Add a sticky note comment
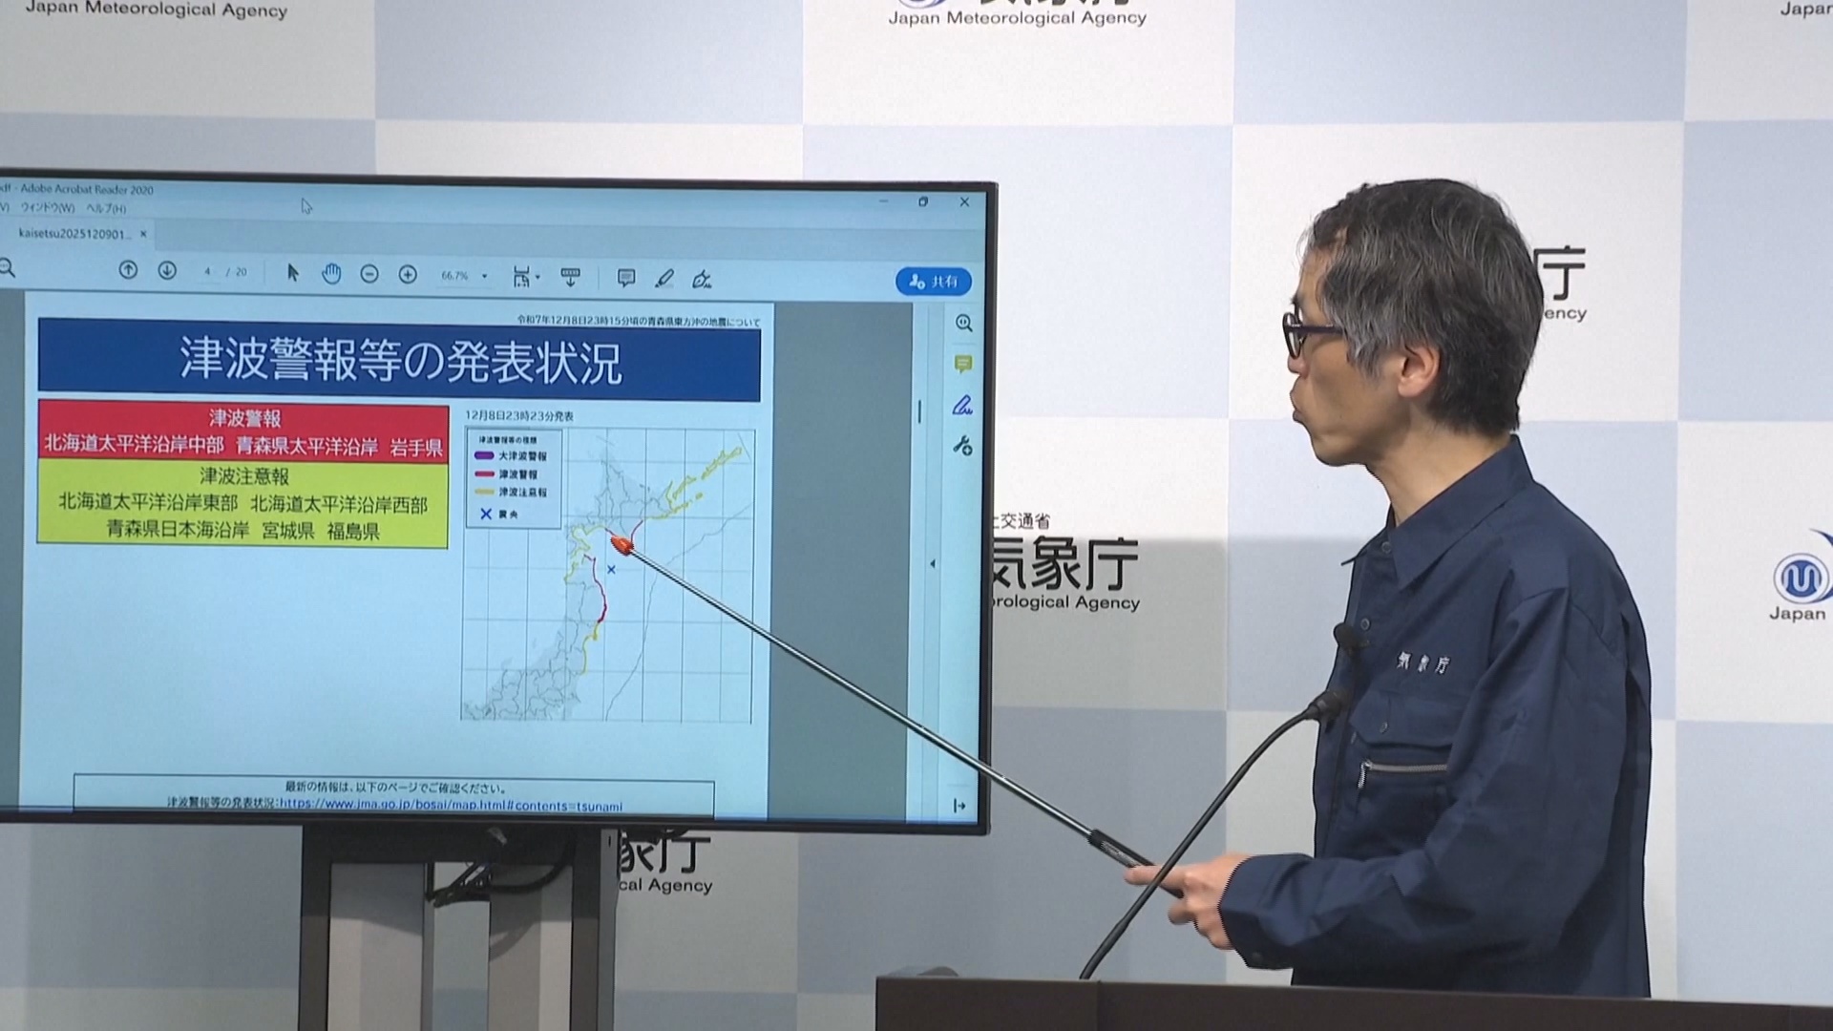The width and height of the screenshot is (1833, 1031). click(626, 278)
